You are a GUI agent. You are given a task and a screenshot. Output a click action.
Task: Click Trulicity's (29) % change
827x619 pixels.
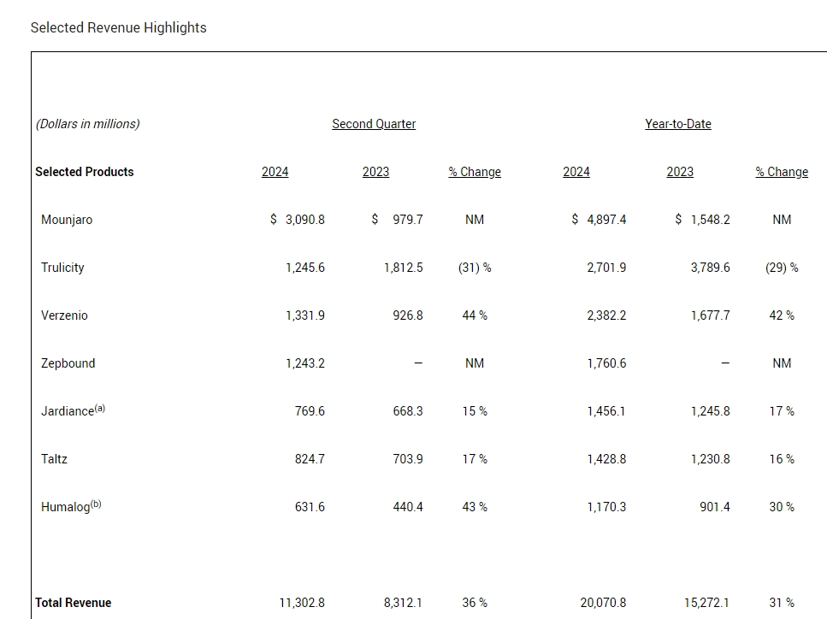[782, 268]
